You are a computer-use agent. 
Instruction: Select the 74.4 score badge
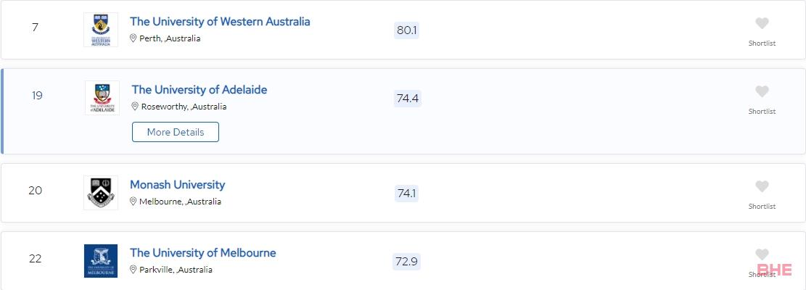[408, 98]
